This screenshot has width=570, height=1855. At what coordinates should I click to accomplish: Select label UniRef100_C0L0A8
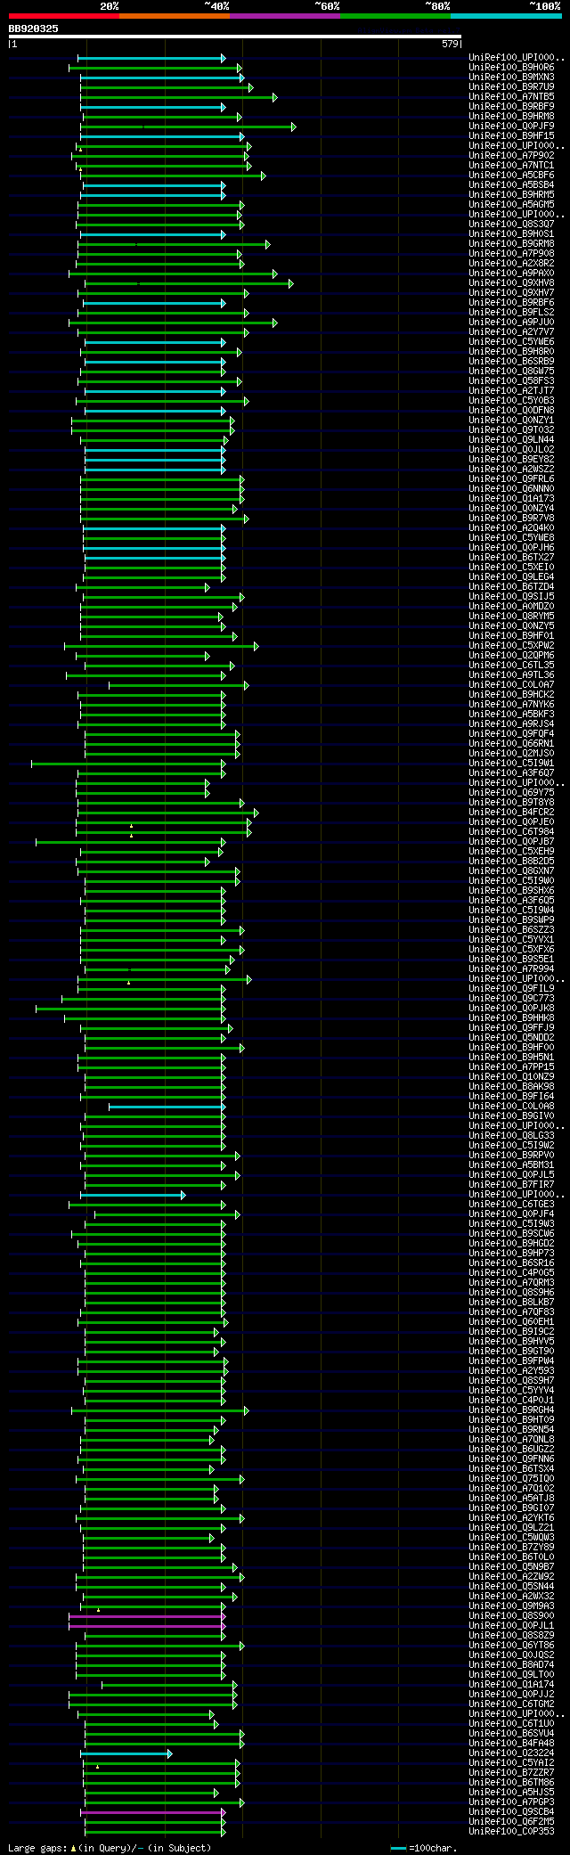(511, 1106)
